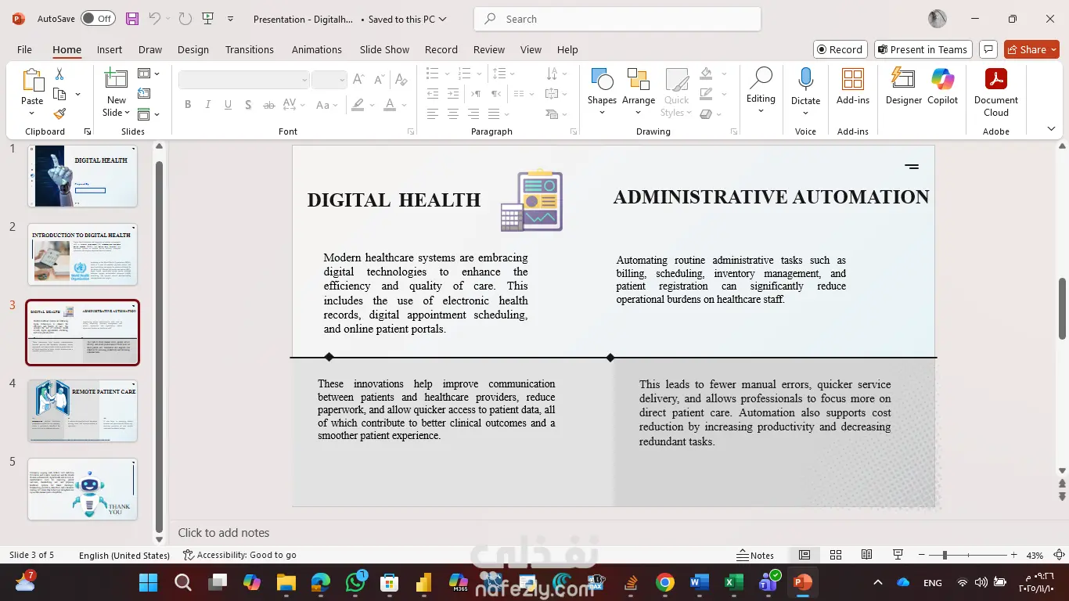Open File Explorer from the taskbar
Viewport: 1069px width, 601px height.
[x=286, y=582]
